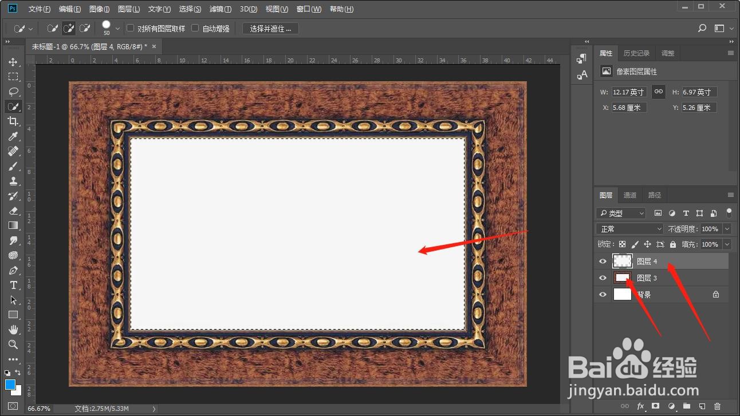Select the Rectangle shape tool
Viewport: 740px width, 416px height.
point(13,315)
